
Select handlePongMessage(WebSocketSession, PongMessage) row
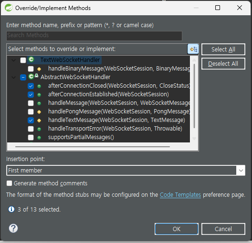119,111
